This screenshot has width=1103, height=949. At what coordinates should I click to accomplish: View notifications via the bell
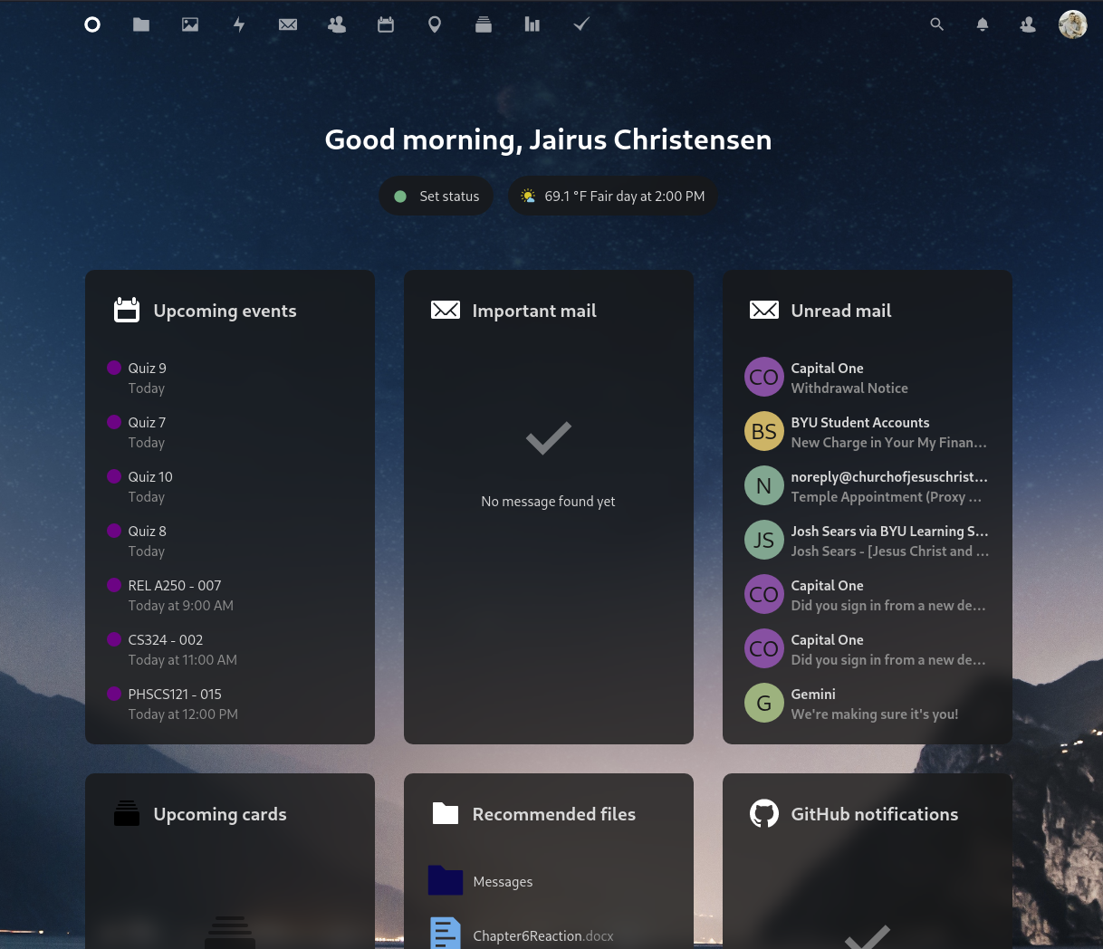[983, 24]
